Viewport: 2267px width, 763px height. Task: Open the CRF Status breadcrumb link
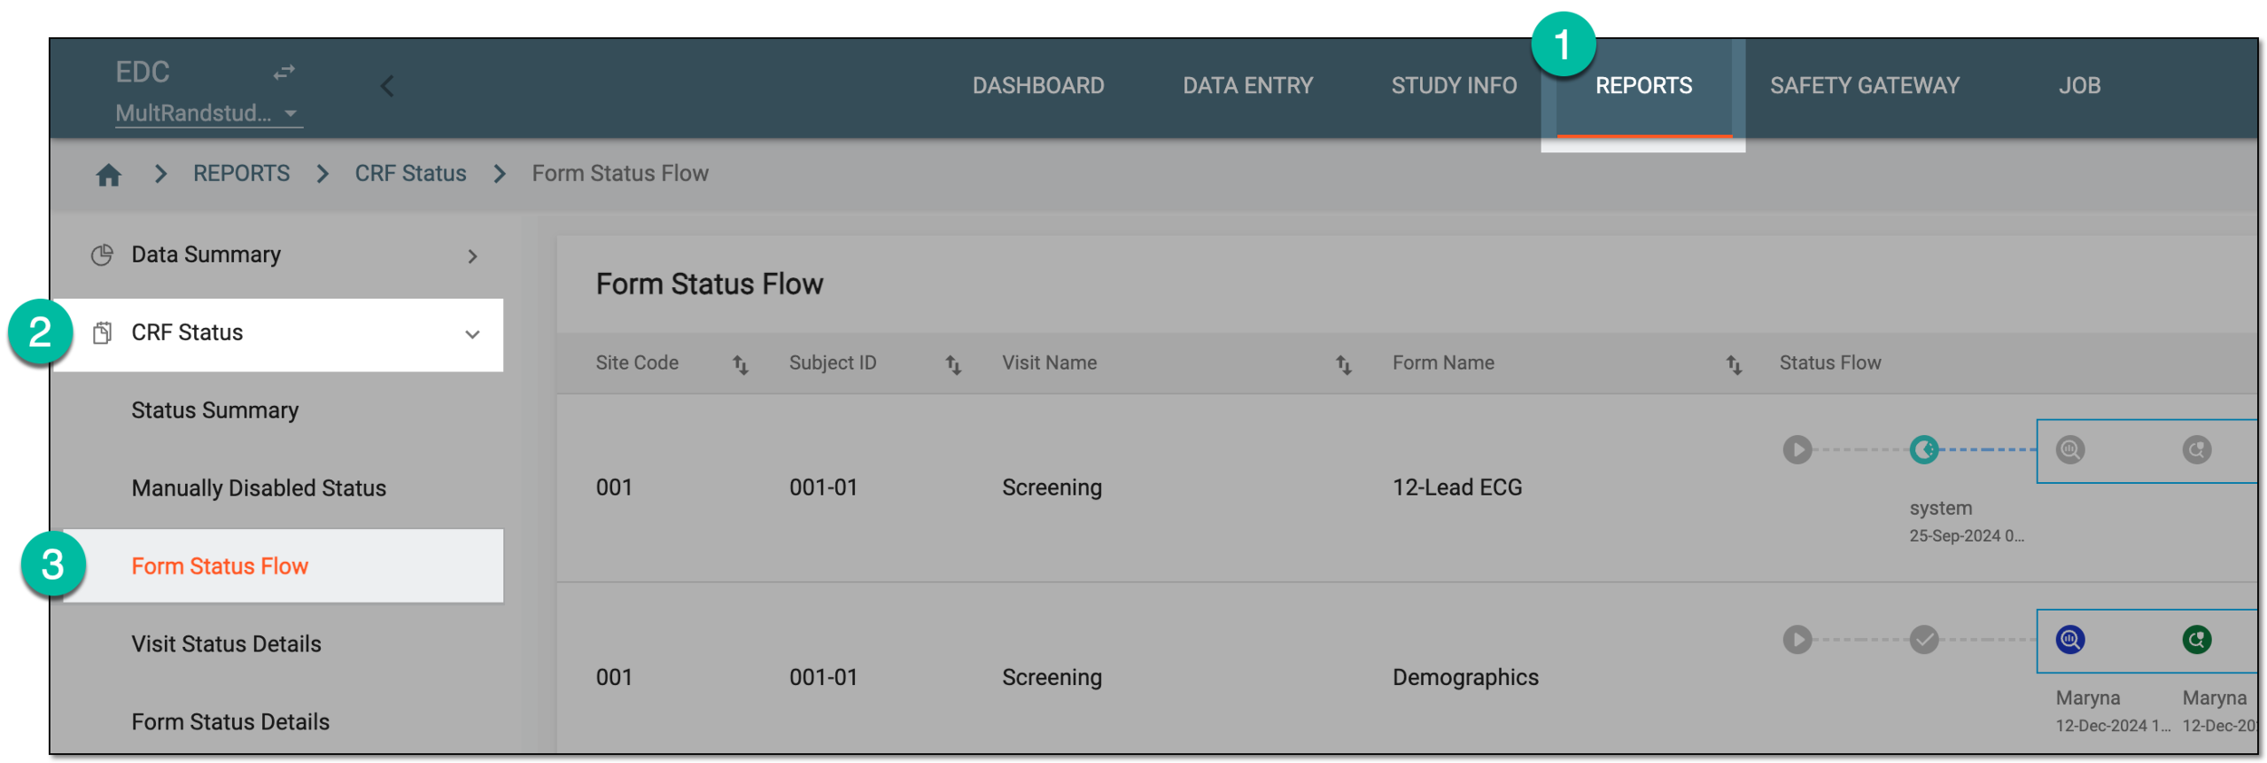[410, 173]
